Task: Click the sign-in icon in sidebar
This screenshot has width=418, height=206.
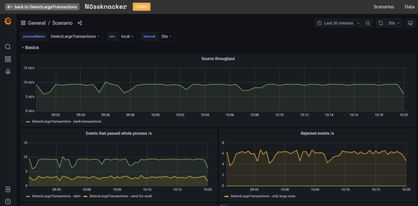Action: [8, 189]
